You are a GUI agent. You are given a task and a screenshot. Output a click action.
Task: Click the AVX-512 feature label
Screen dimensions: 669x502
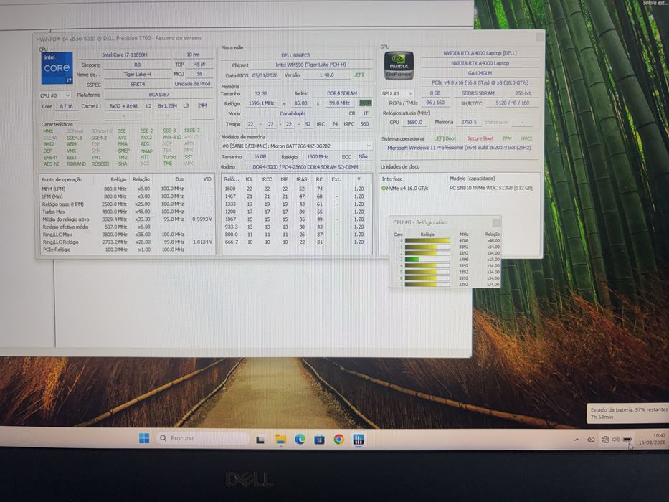[x=172, y=138]
